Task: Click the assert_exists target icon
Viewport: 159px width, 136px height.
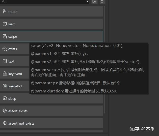Action: point(5,111)
